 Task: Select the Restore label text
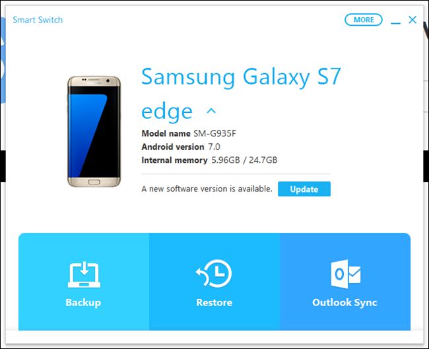pos(214,303)
